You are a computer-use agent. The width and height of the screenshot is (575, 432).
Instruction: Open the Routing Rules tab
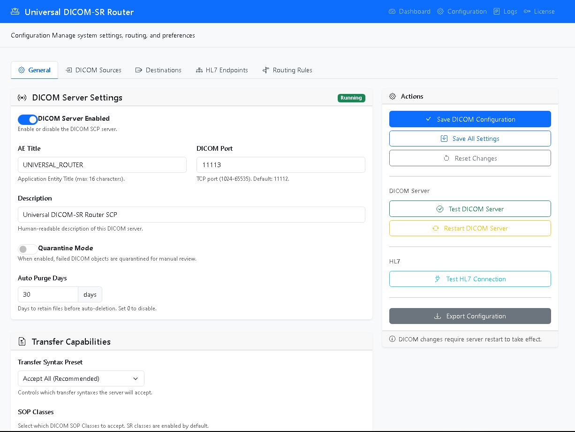(x=287, y=70)
